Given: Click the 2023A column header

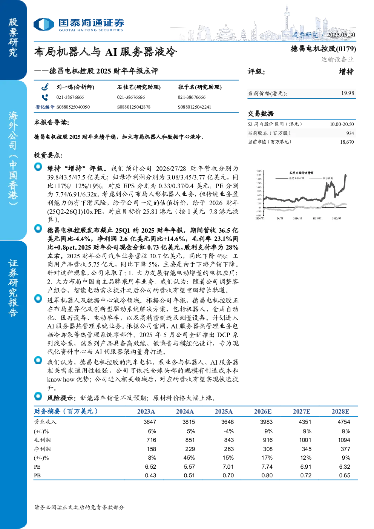Looking at the screenshot, I should tap(146, 412).
